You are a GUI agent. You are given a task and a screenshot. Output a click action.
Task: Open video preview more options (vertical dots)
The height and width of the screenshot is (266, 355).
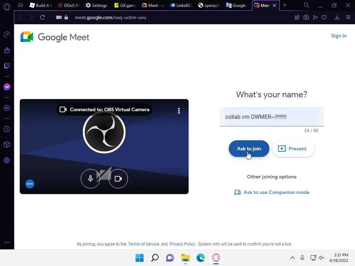coord(179,110)
